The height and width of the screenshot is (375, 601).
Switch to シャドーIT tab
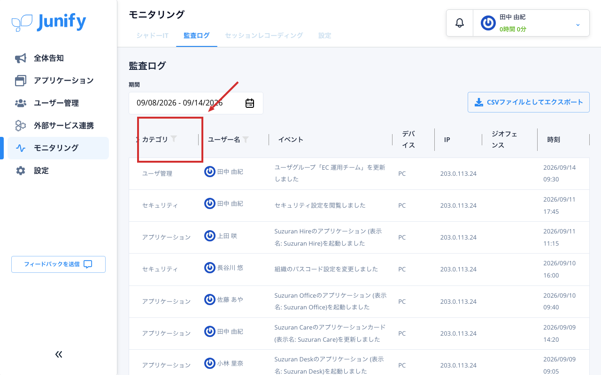click(153, 36)
